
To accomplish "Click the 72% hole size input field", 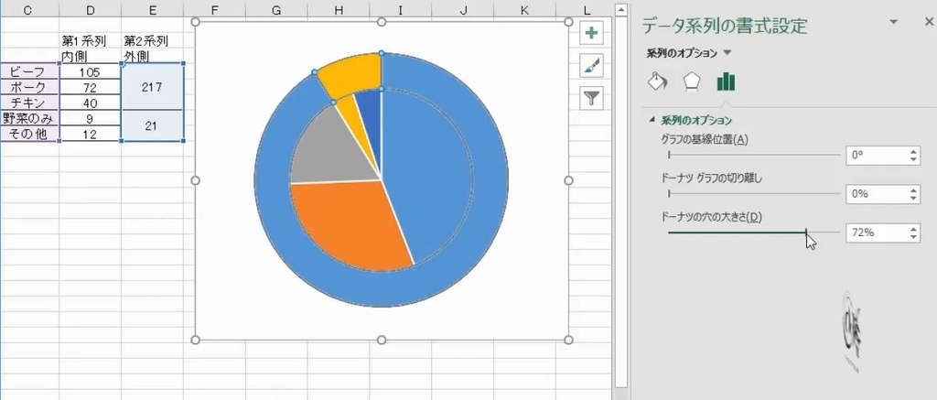I will coord(876,232).
